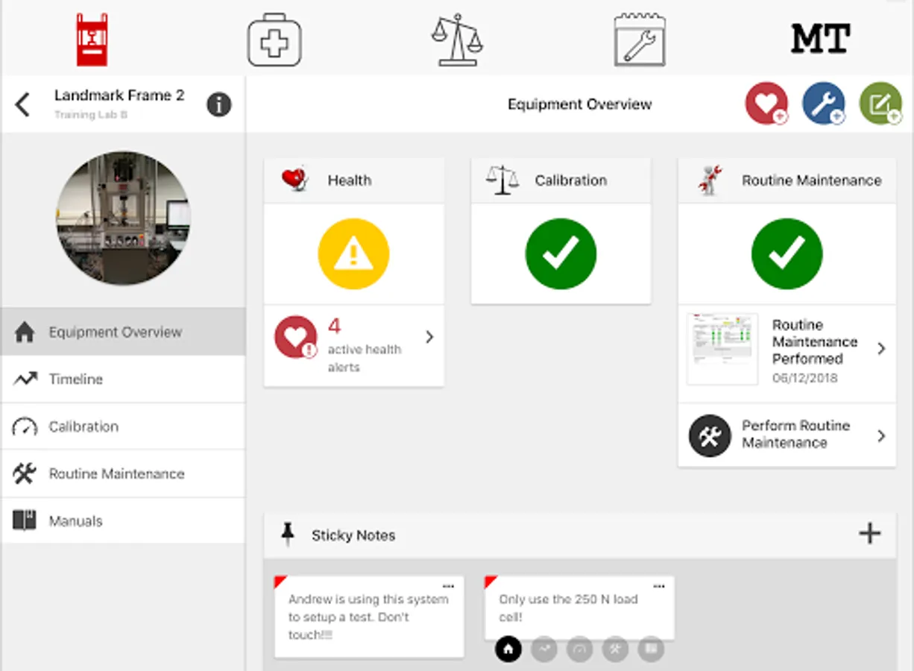Click the Routine Maintenance card figure icon
This screenshot has width=914, height=671.
click(x=709, y=180)
